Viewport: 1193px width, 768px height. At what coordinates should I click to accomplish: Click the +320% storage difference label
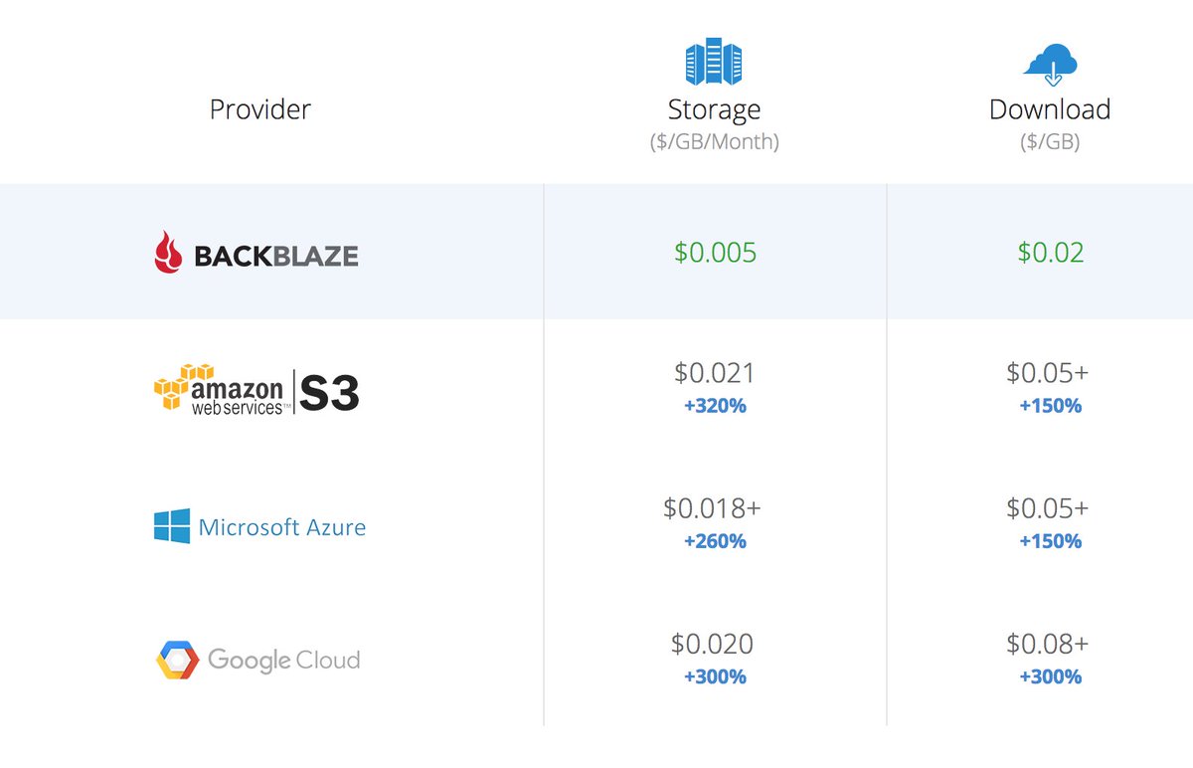pyautogui.click(x=715, y=406)
